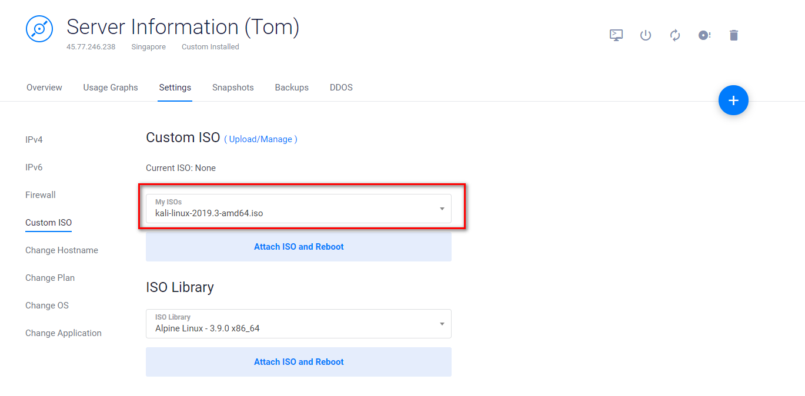This screenshot has width=805, height=396.
Task: Open the Usage Graphs tab
Action: 111,88
